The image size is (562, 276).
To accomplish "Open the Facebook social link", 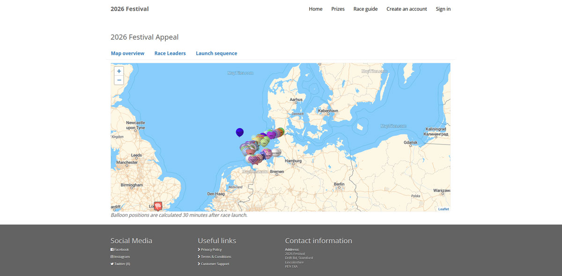I will (121, 249).
